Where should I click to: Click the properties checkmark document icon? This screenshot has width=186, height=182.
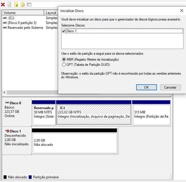point(9,5)
